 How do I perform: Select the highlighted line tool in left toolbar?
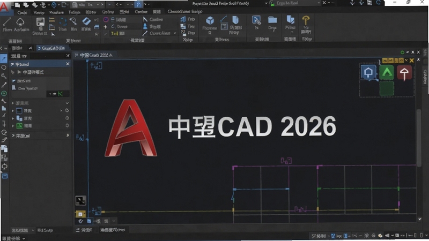(x=4, y=58)
